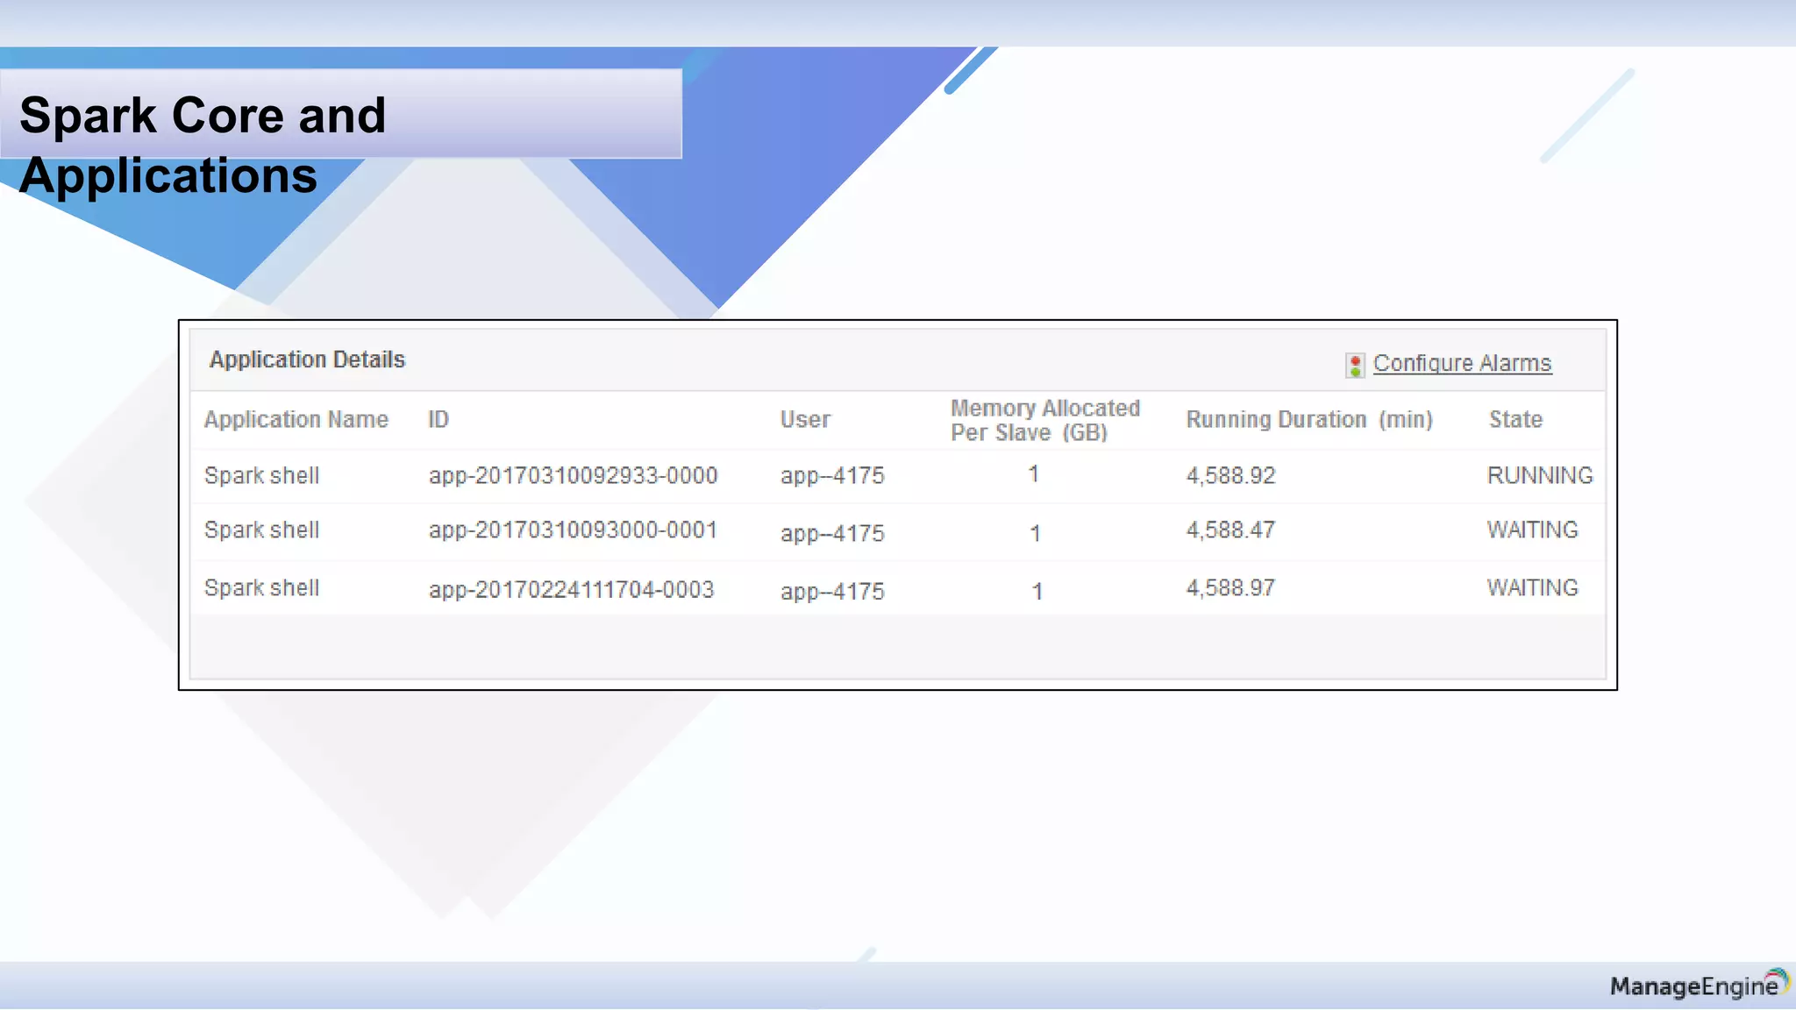Click Spark shell in the RUNNING row
The width and height of the screenshot is (1796, 1010).
261,476
